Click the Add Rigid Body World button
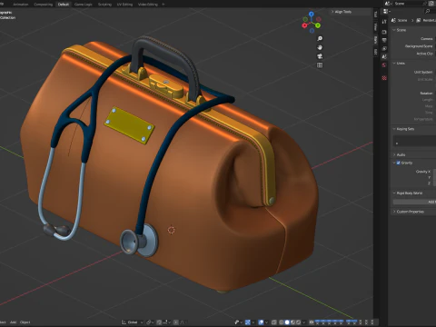 pos(414,202)
